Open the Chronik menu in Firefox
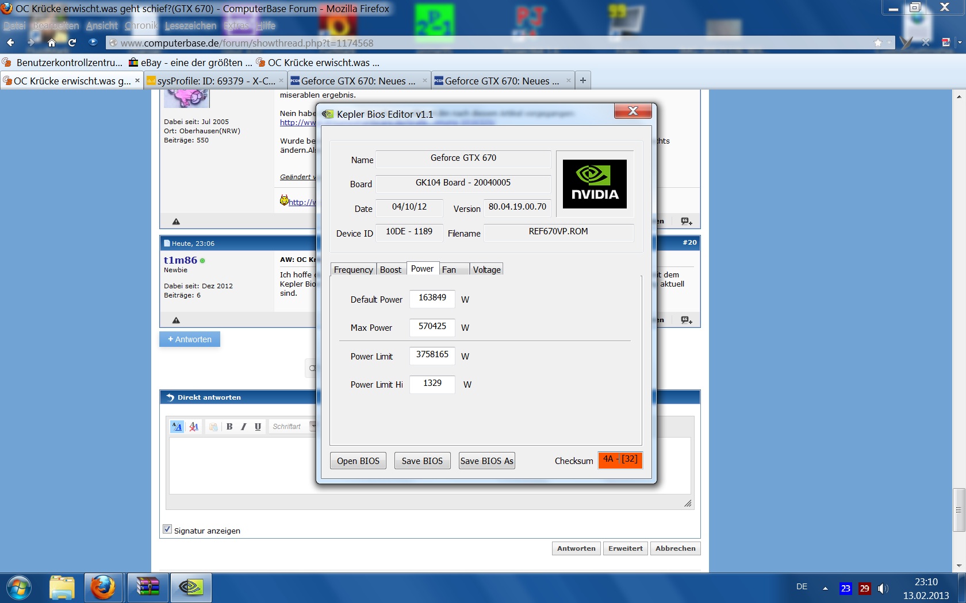 coord(141,26)
